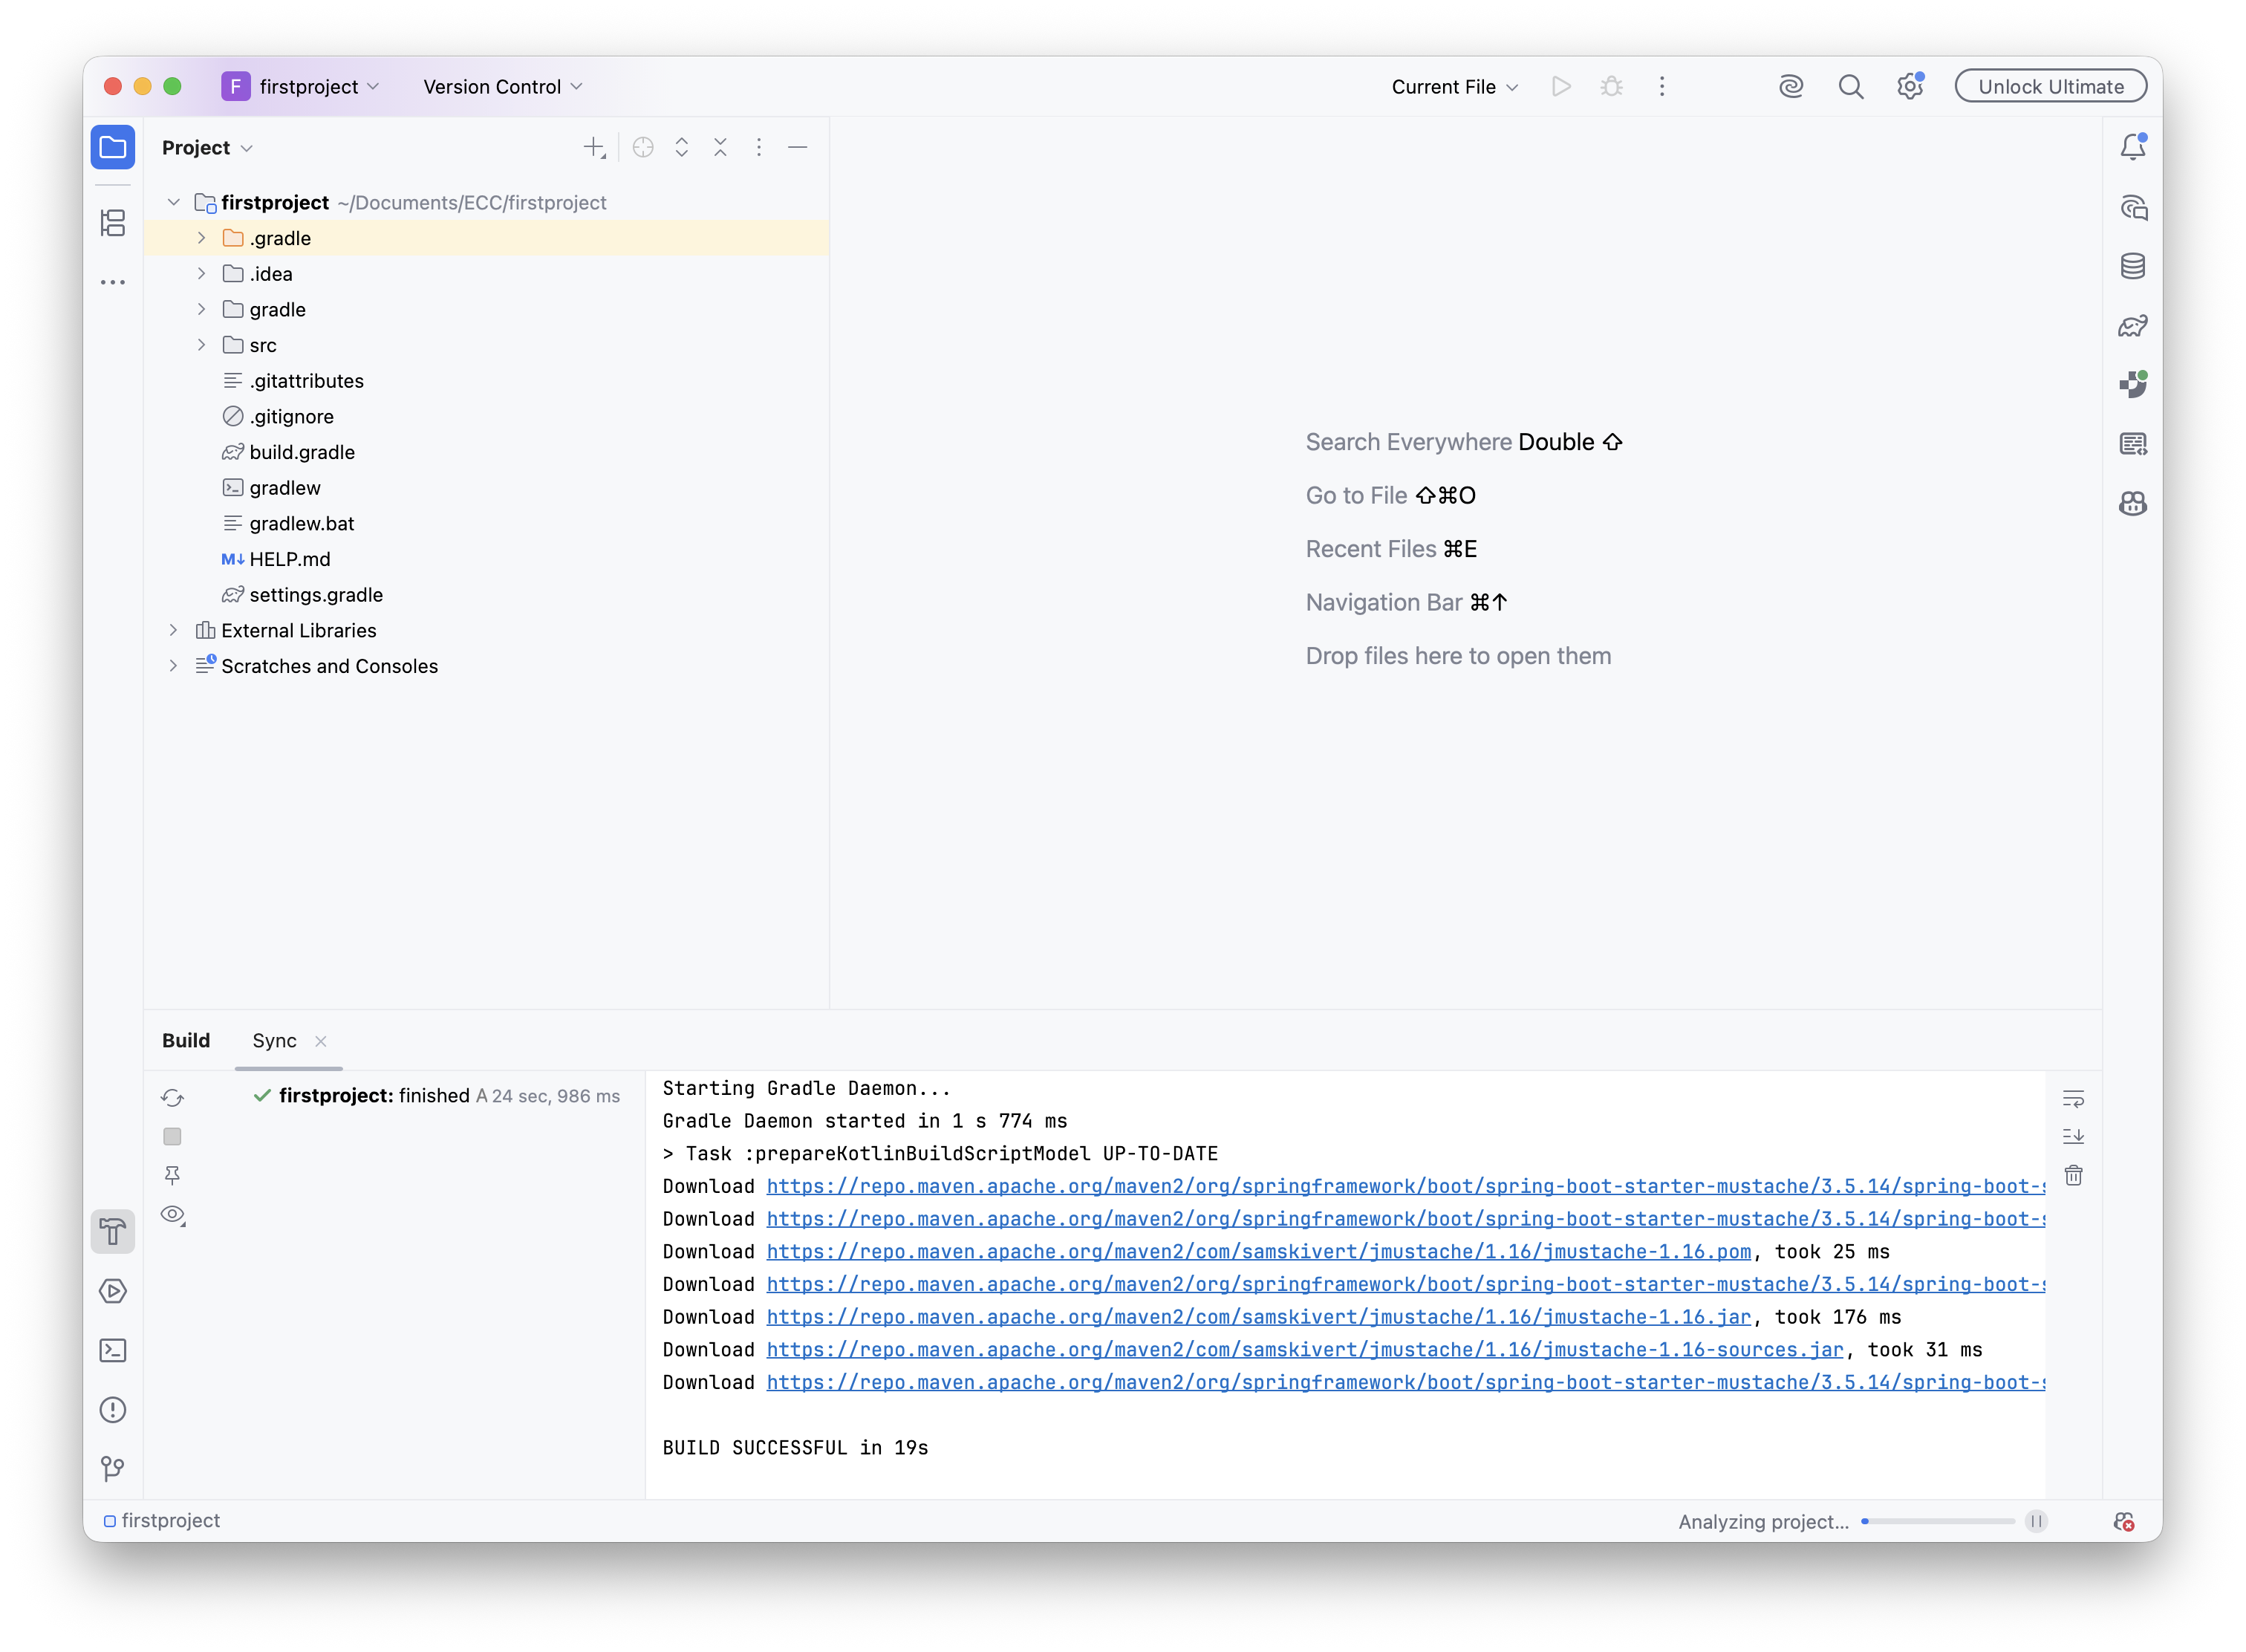
Task: Click the status bar indicator with red badge
Action: [2124, 1522]
